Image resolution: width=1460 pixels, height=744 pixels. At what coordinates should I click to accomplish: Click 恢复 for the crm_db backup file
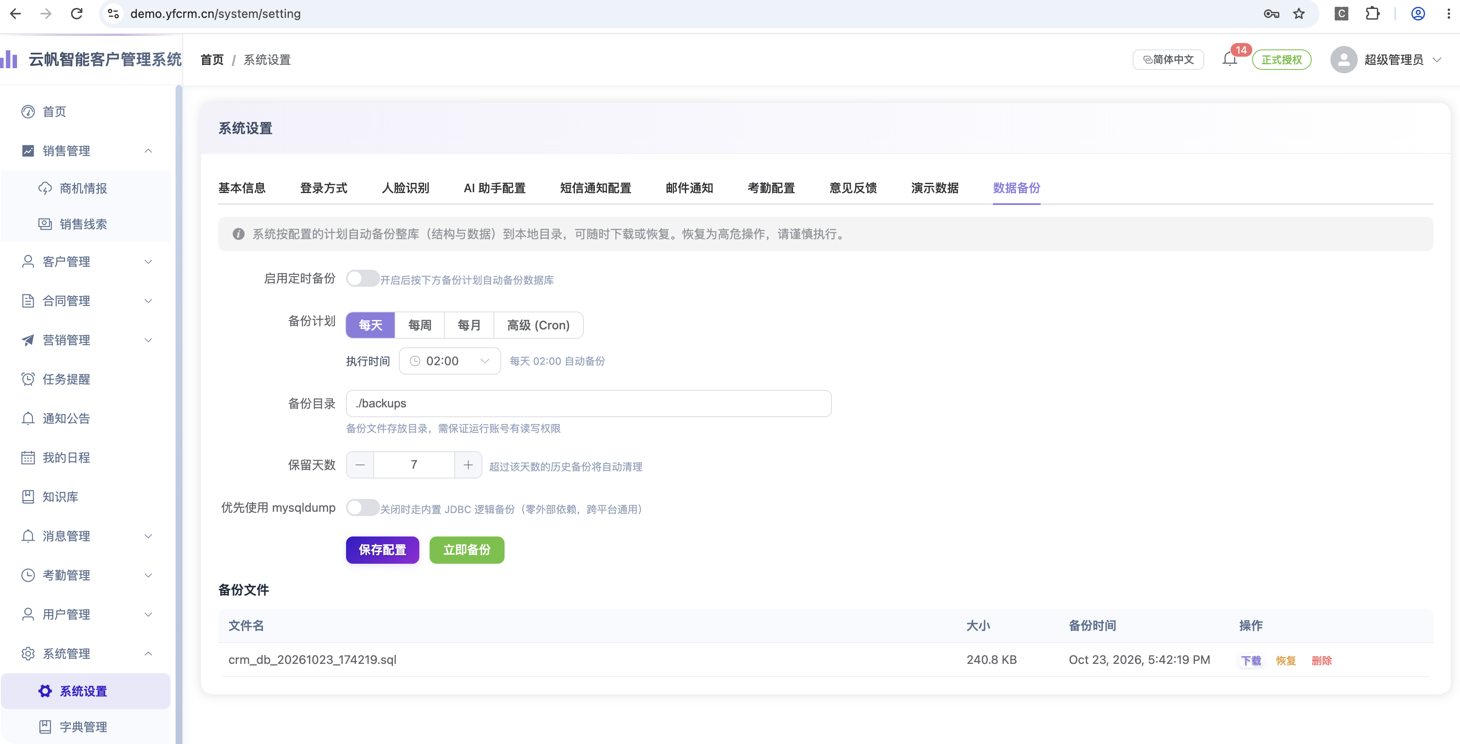1286,661
